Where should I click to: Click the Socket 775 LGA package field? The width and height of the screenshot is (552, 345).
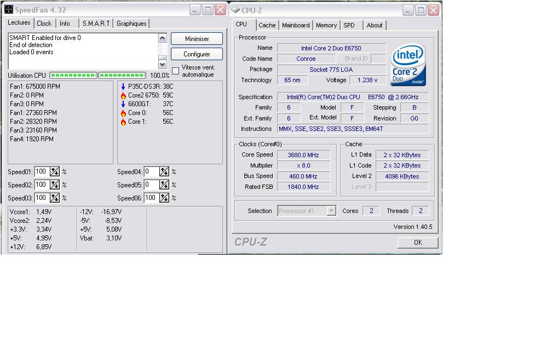tap(331, 70)
